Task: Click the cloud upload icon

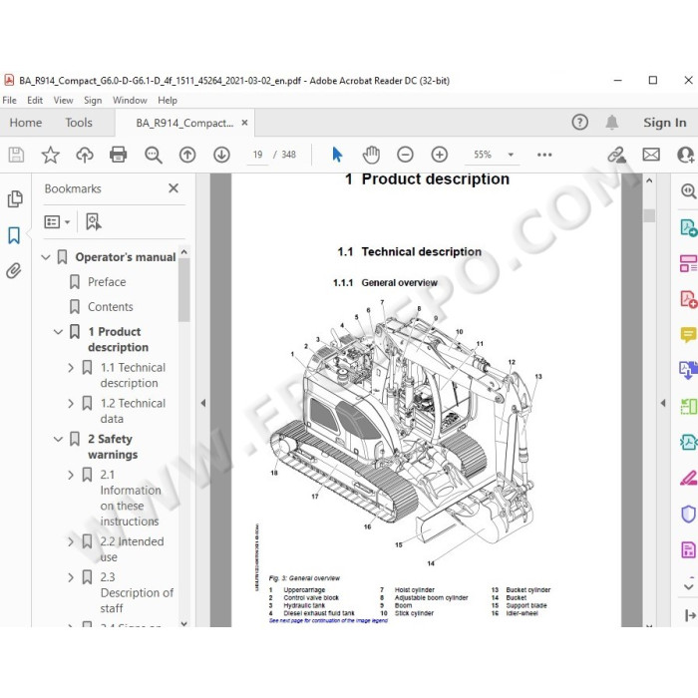Action: pyautogui.click(x=85, y=155)
